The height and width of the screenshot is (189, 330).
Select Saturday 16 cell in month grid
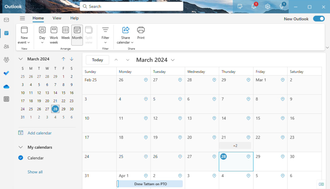304,123
